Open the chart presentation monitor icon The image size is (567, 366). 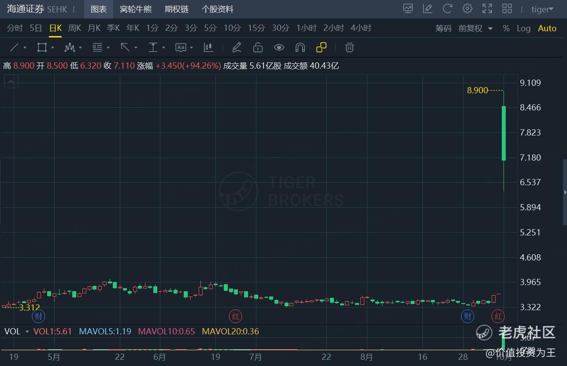point(408,9)
